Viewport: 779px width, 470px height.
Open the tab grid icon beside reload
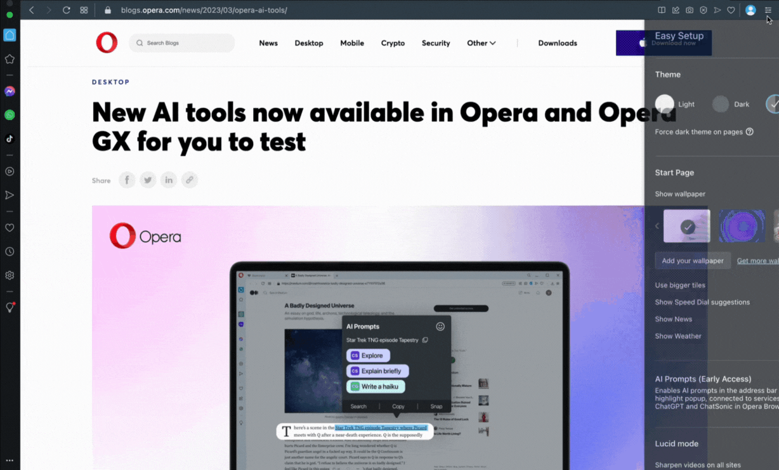(x=84, y=10)
